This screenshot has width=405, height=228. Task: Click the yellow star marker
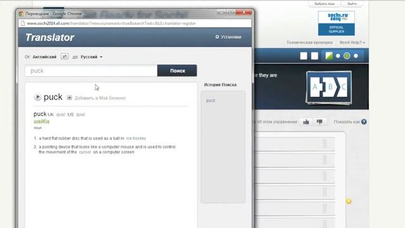coord(349,201)
